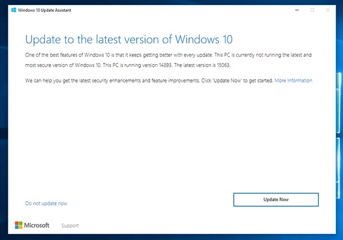343x240 pixels.
Task: Minimize the Update Assistant window
Action: pos(297,10)
